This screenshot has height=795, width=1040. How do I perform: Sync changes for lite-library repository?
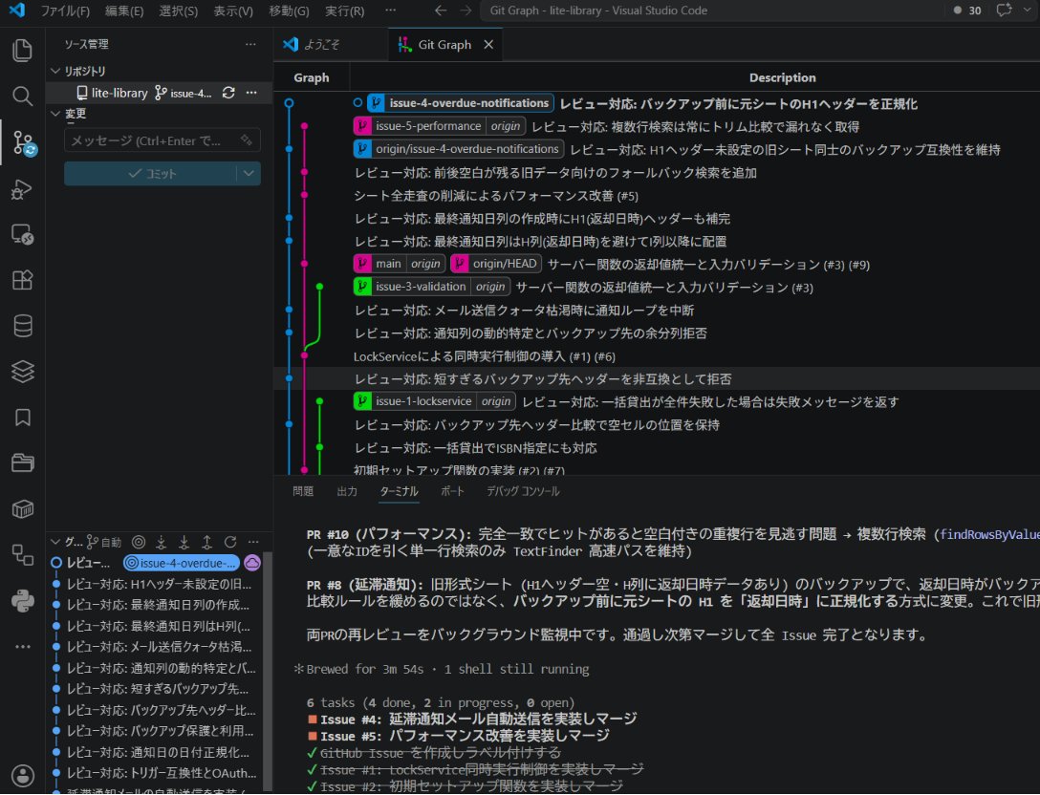coord(228,93)
